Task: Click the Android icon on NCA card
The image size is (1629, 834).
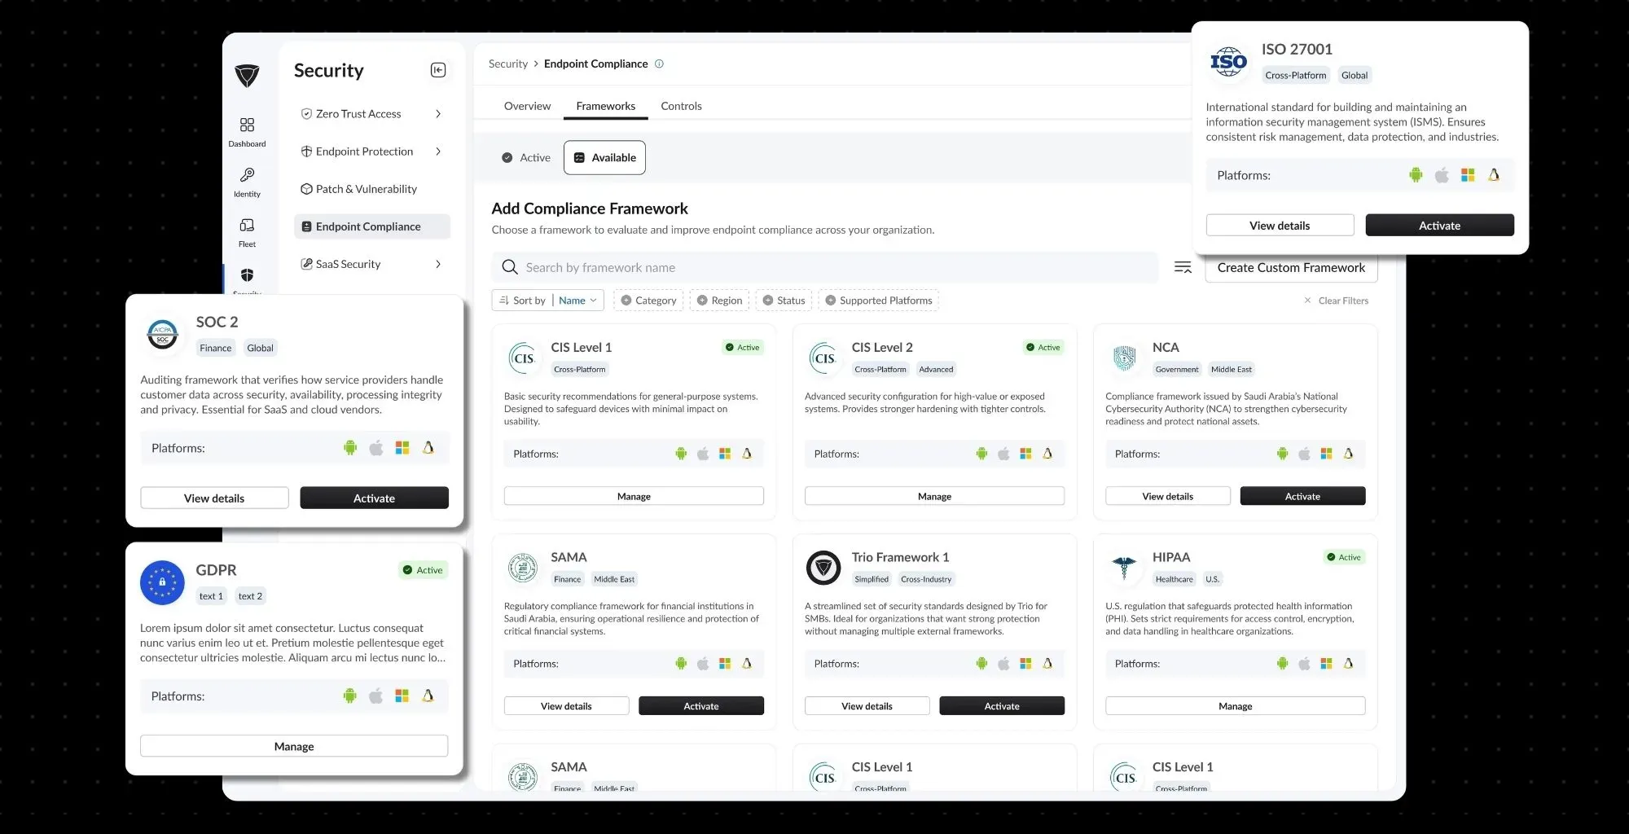Action: click(1283, 454)
